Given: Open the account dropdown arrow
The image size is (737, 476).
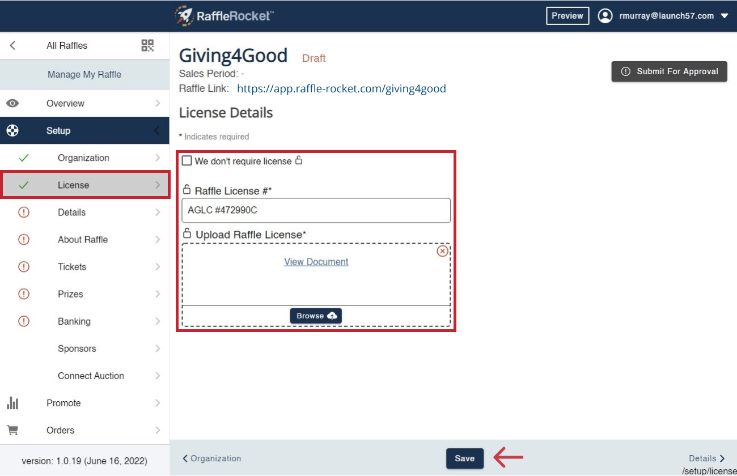Looking at the screenshot, I should click(x=724, y=16).
